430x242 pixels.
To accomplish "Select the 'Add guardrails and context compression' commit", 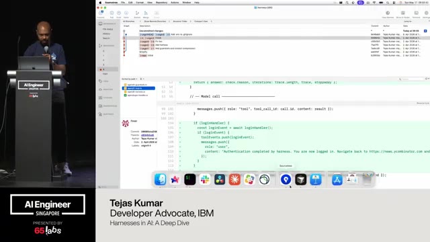I will [274, 48].
